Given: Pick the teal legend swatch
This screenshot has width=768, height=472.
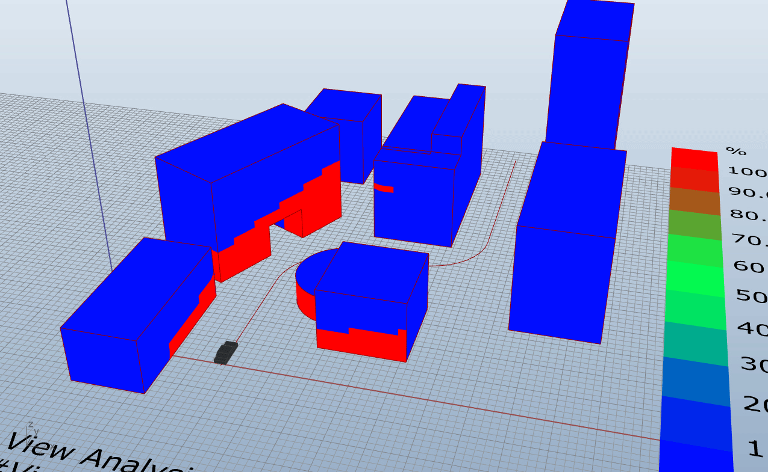Looking at the screenshot, I should point(696,344).
